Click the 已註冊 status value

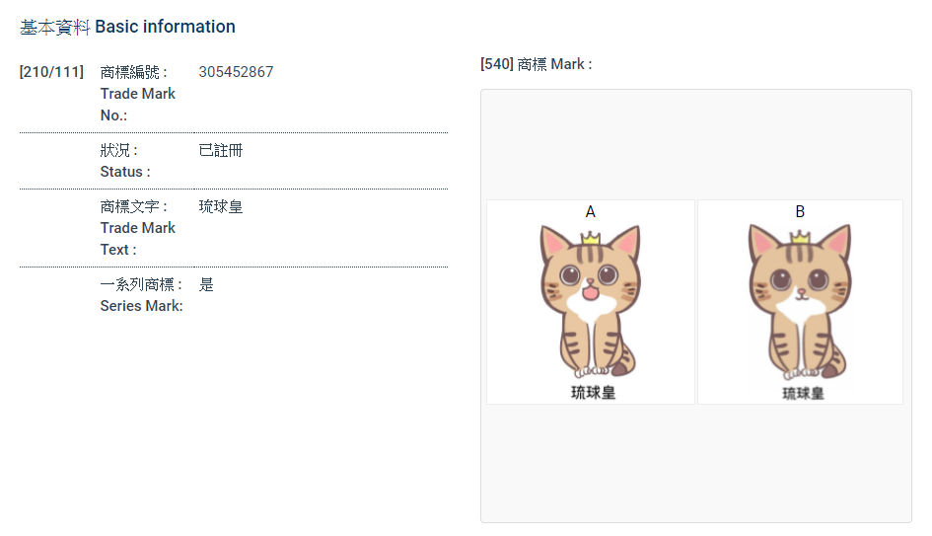coord(220,150)
